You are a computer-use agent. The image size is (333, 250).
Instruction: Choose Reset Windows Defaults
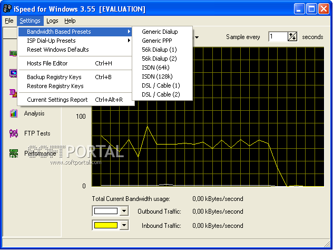[x=75, y=50]
